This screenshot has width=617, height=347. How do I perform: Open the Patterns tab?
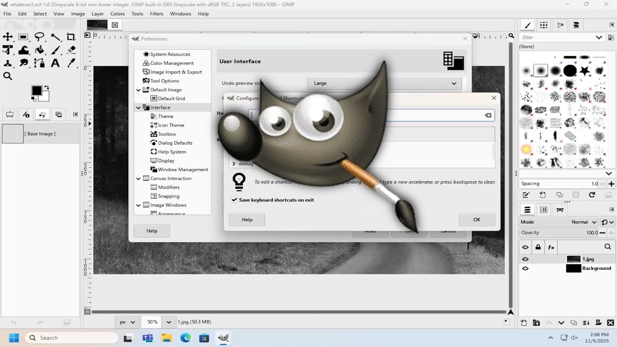(x=544, y=25)
